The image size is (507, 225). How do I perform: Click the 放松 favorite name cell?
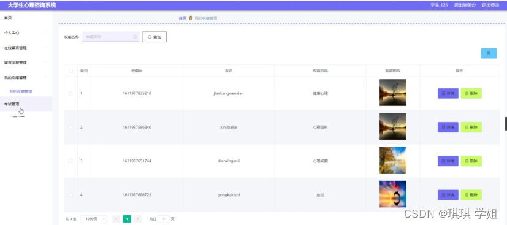320,194
